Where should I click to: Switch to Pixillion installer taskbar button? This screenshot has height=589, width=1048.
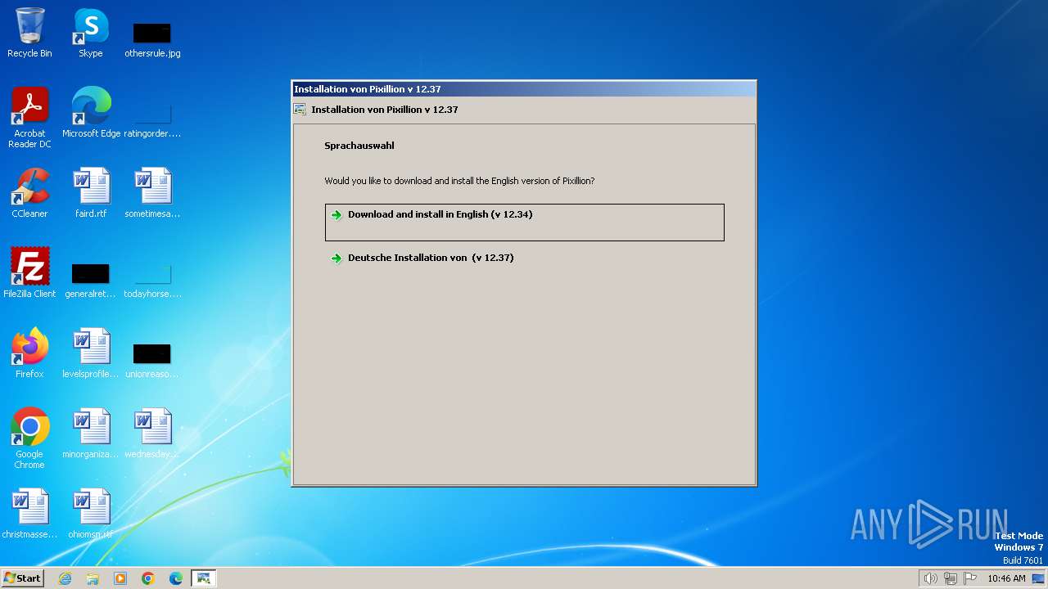coord(204,578)
